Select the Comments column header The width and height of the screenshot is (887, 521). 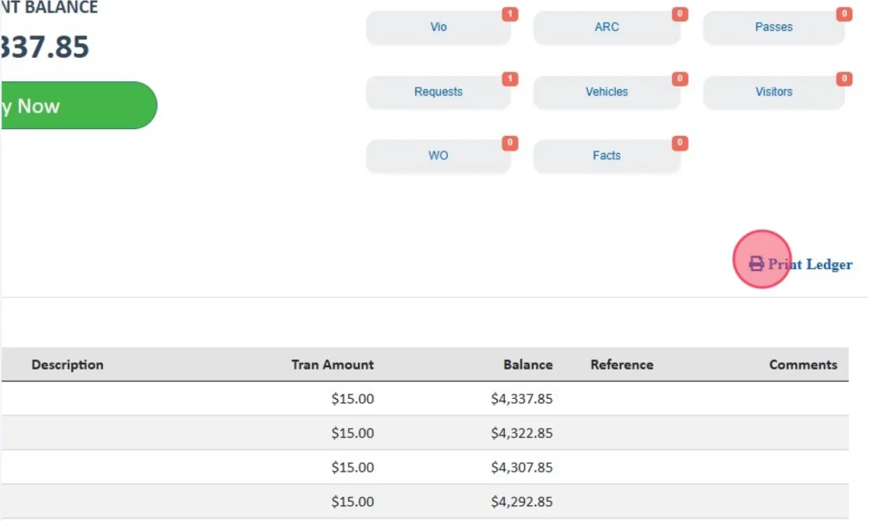803,365
